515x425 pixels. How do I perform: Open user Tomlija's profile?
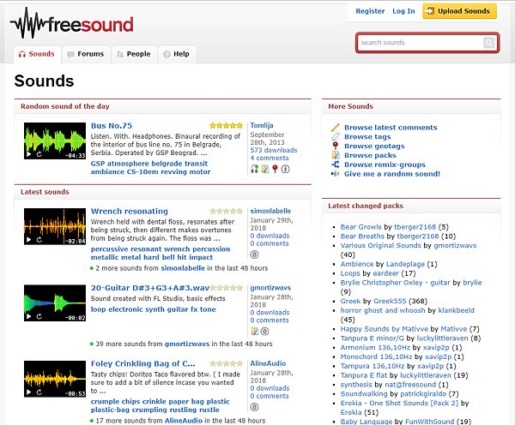[262, 125]
